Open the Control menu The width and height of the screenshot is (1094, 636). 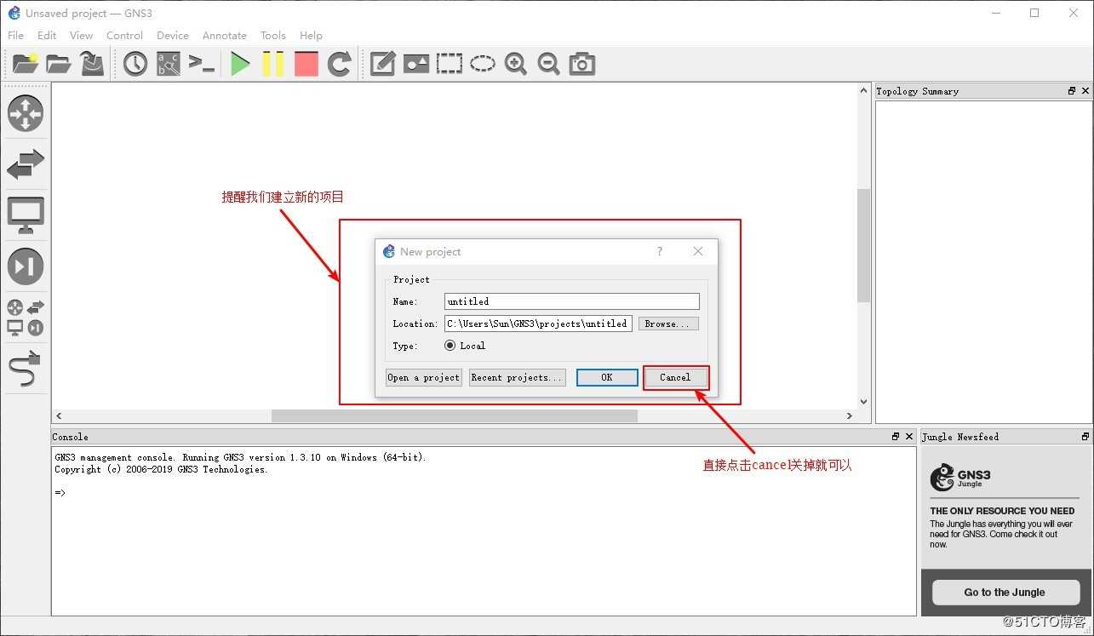(x=124, y=35)
